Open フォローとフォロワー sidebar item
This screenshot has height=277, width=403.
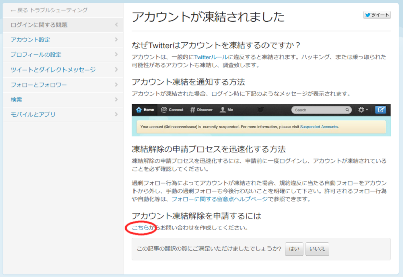39,85
